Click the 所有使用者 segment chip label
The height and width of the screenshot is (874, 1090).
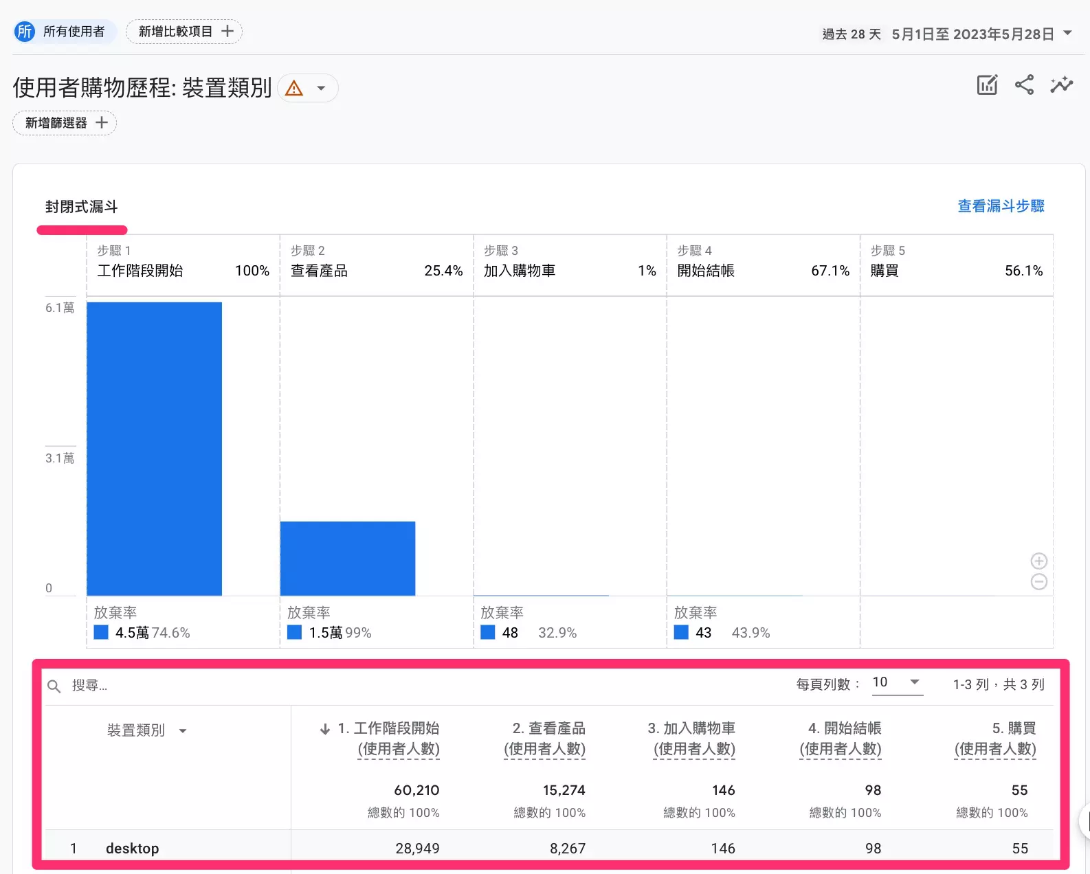point(74,32)
